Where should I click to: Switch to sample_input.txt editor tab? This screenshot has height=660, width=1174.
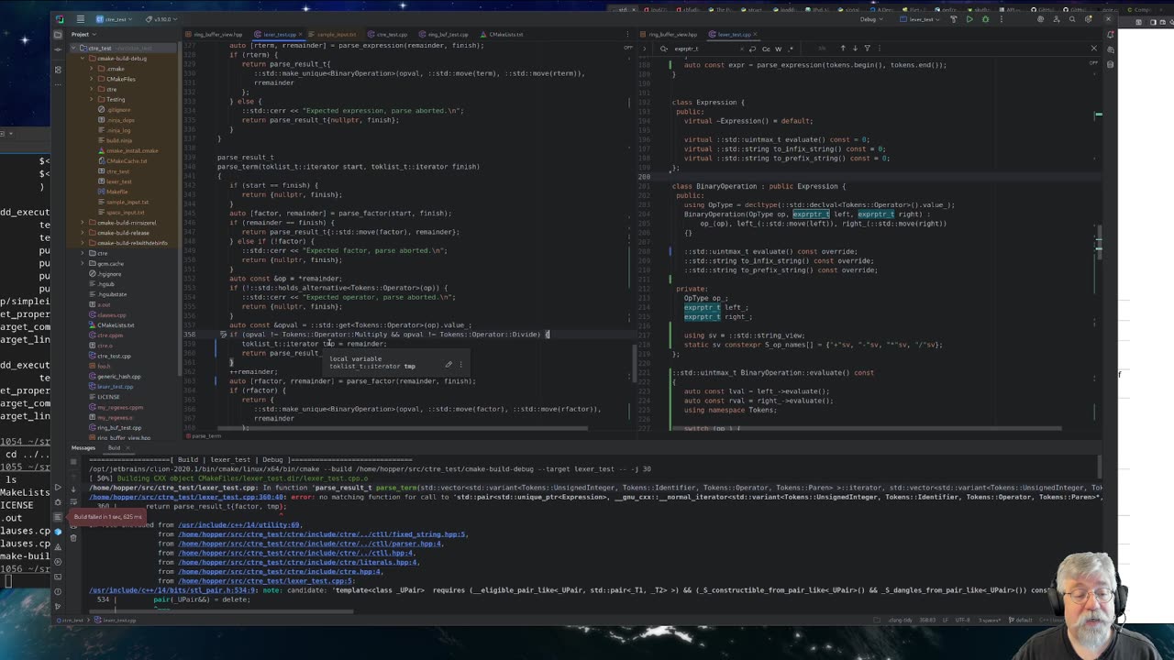point(335,35)
